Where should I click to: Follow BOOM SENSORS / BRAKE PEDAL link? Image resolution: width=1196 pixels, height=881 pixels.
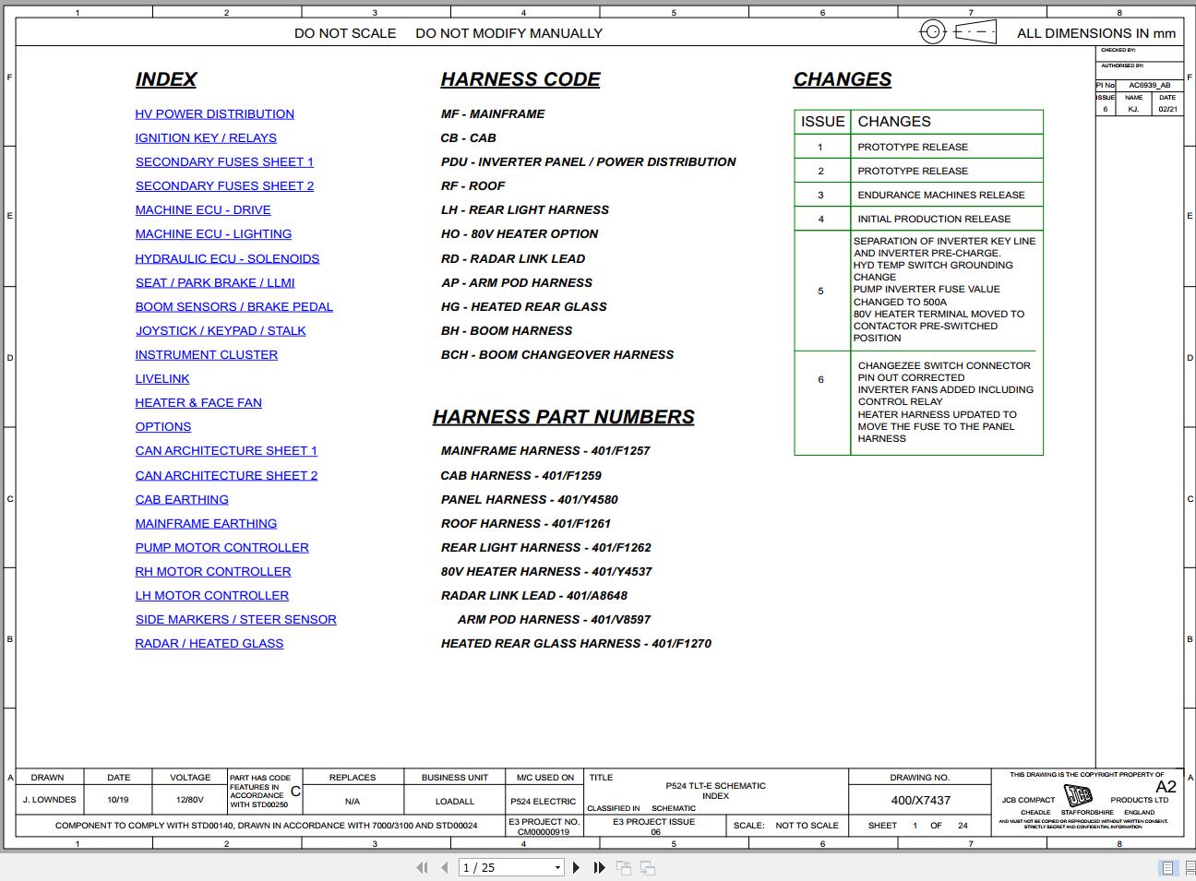[x=234, y=306]
